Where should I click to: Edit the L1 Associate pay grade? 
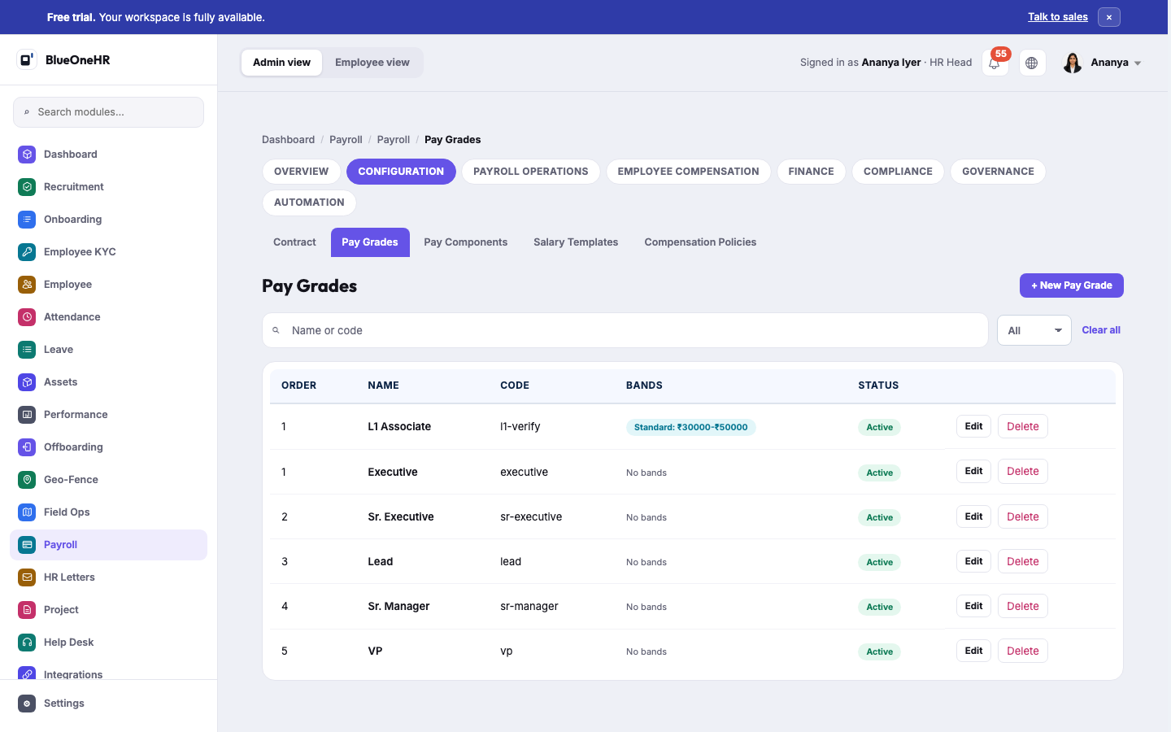click(973, 426)
